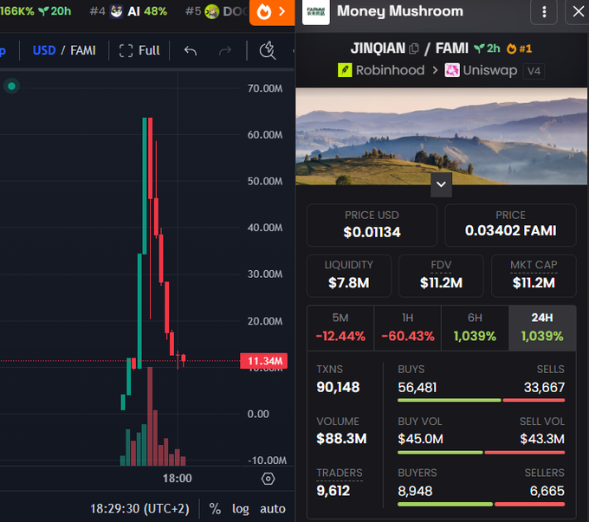Click the 2h token age indicator

click(487, 48)
